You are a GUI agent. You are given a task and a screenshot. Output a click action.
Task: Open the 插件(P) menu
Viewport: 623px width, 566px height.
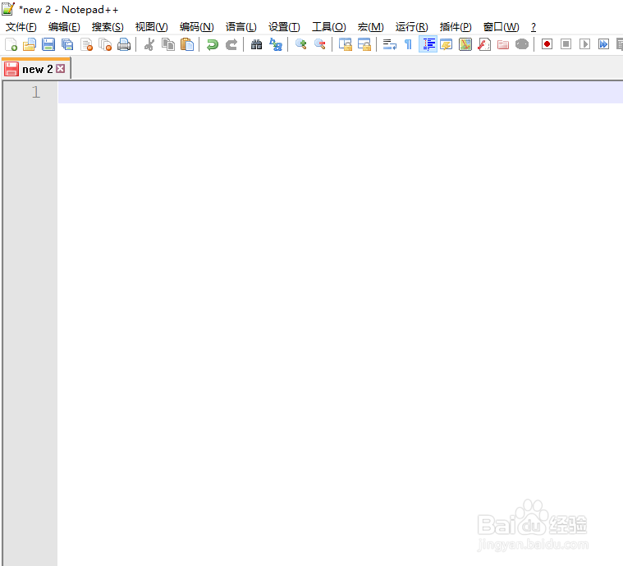coord(456,26)
